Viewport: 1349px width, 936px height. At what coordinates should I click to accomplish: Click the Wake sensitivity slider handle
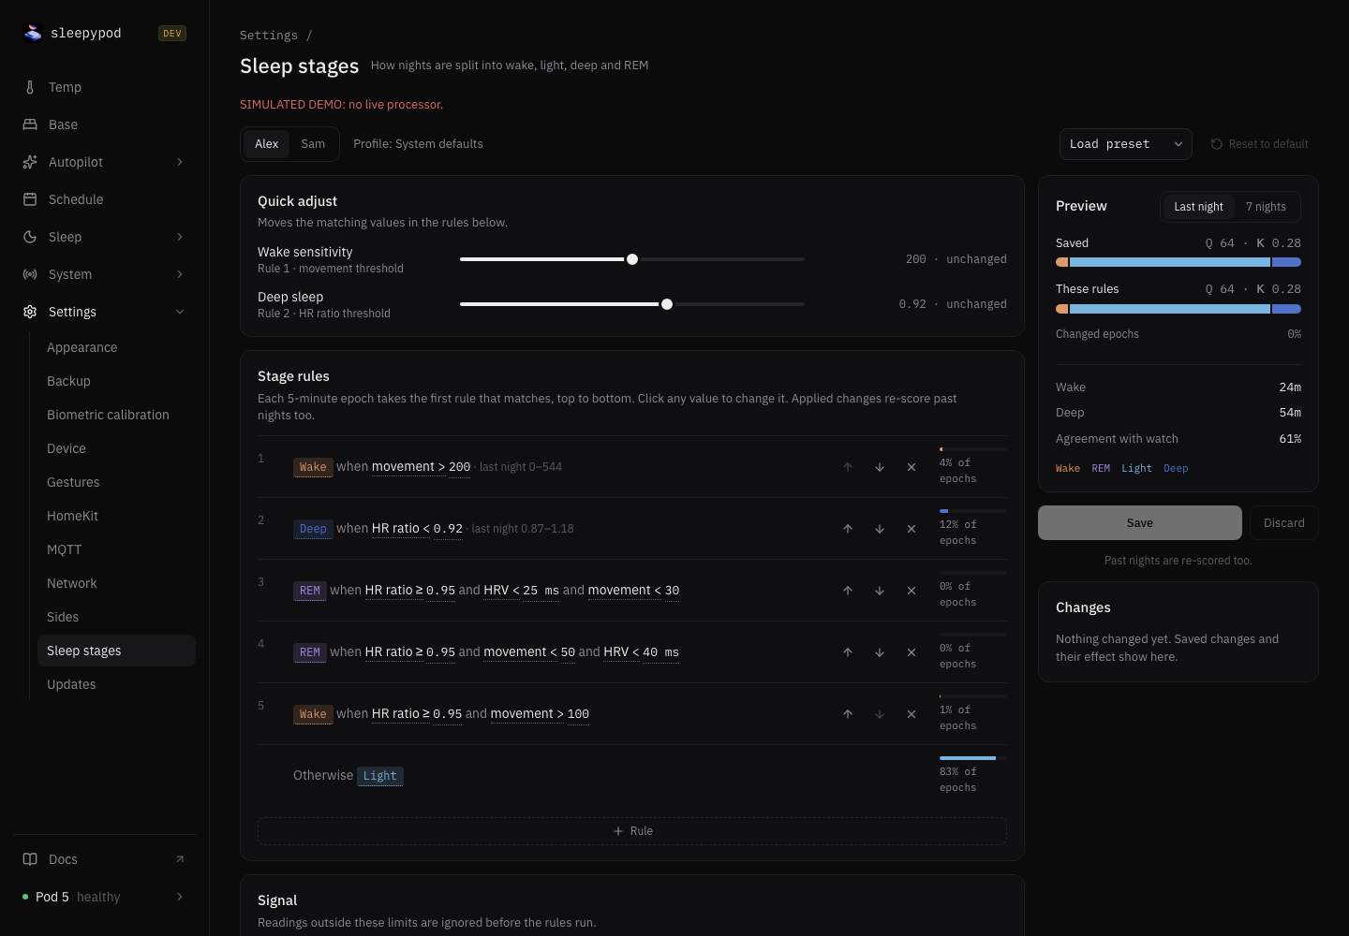(632, 259)
